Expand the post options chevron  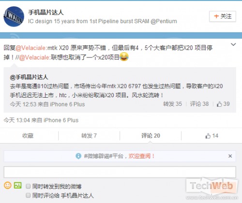(x=233, y=44)
